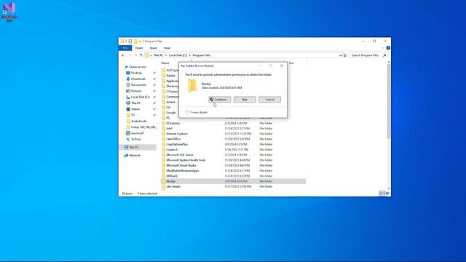Open Downloads in the navigation pane

pyautogui.click(x=138, y=79)
